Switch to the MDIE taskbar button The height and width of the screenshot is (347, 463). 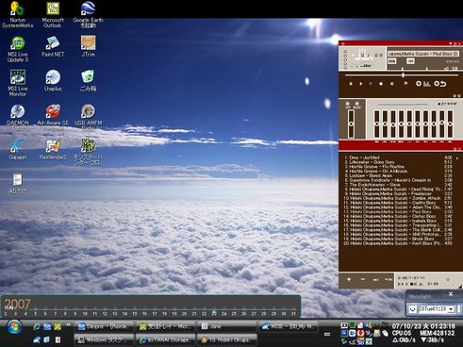289,326
